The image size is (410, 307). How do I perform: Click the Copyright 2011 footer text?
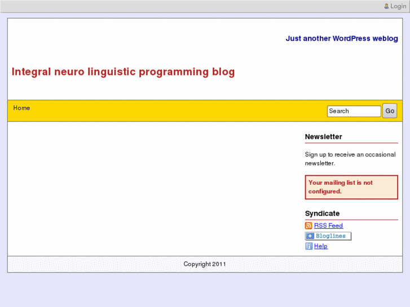205,264
